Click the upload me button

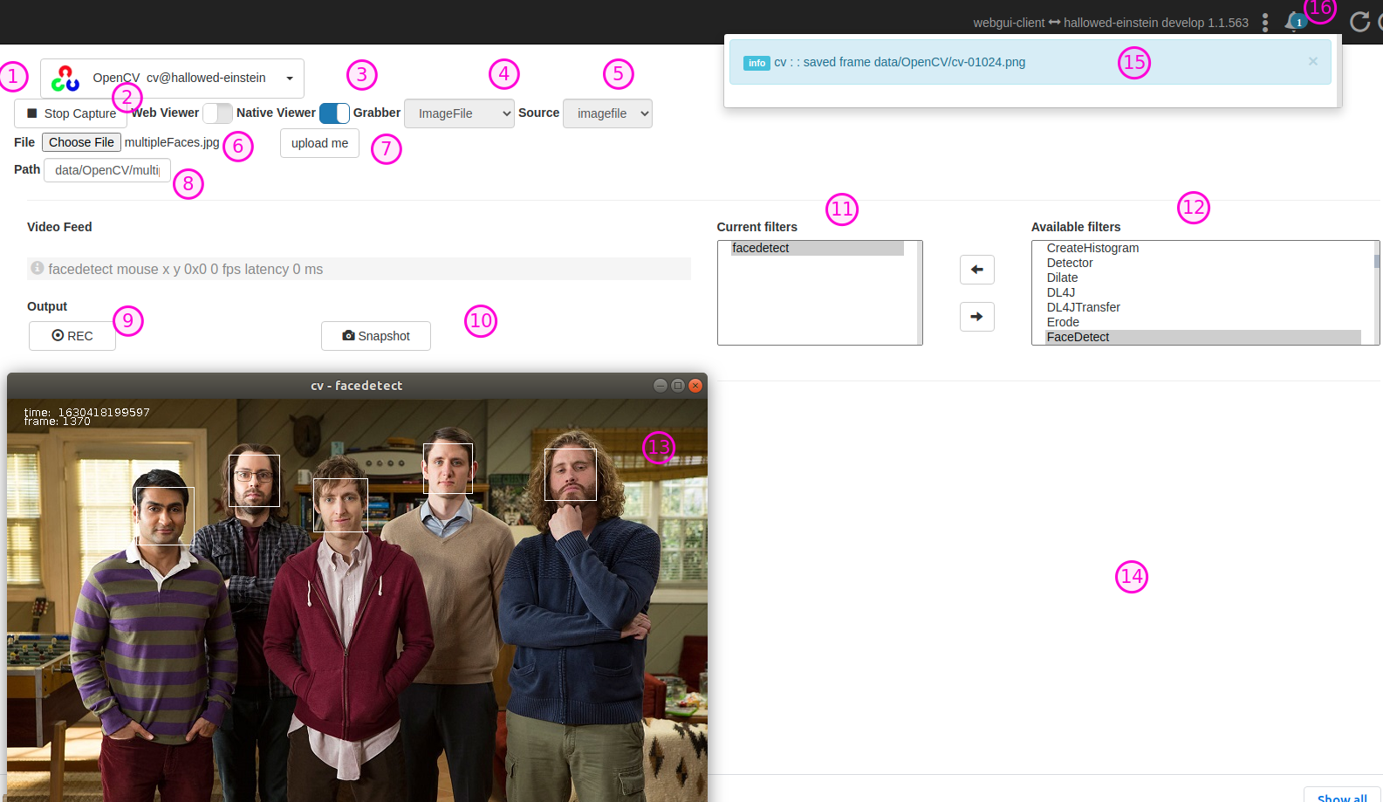pyautogui.click(x=319, y=143)
